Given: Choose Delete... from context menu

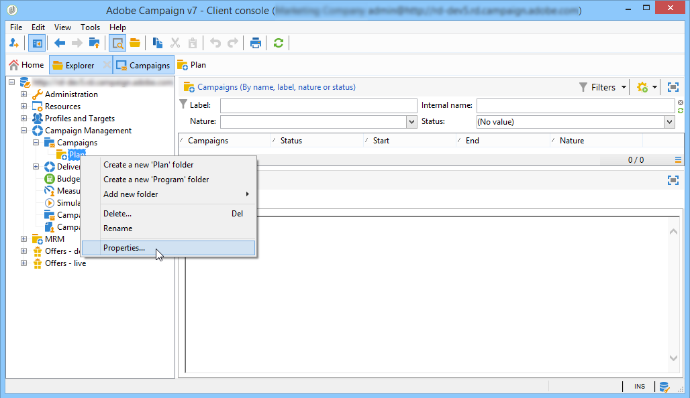Looking at the screenshot, I should click(168, 214).
